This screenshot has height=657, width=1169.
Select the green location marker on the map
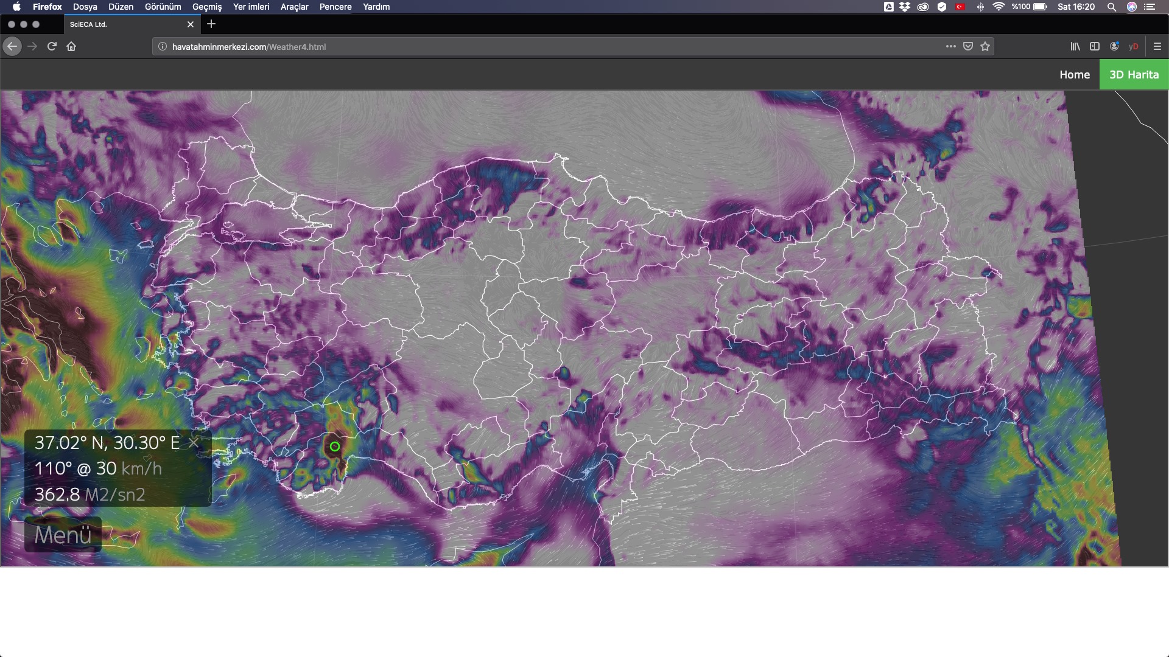[x=335, y=447]
